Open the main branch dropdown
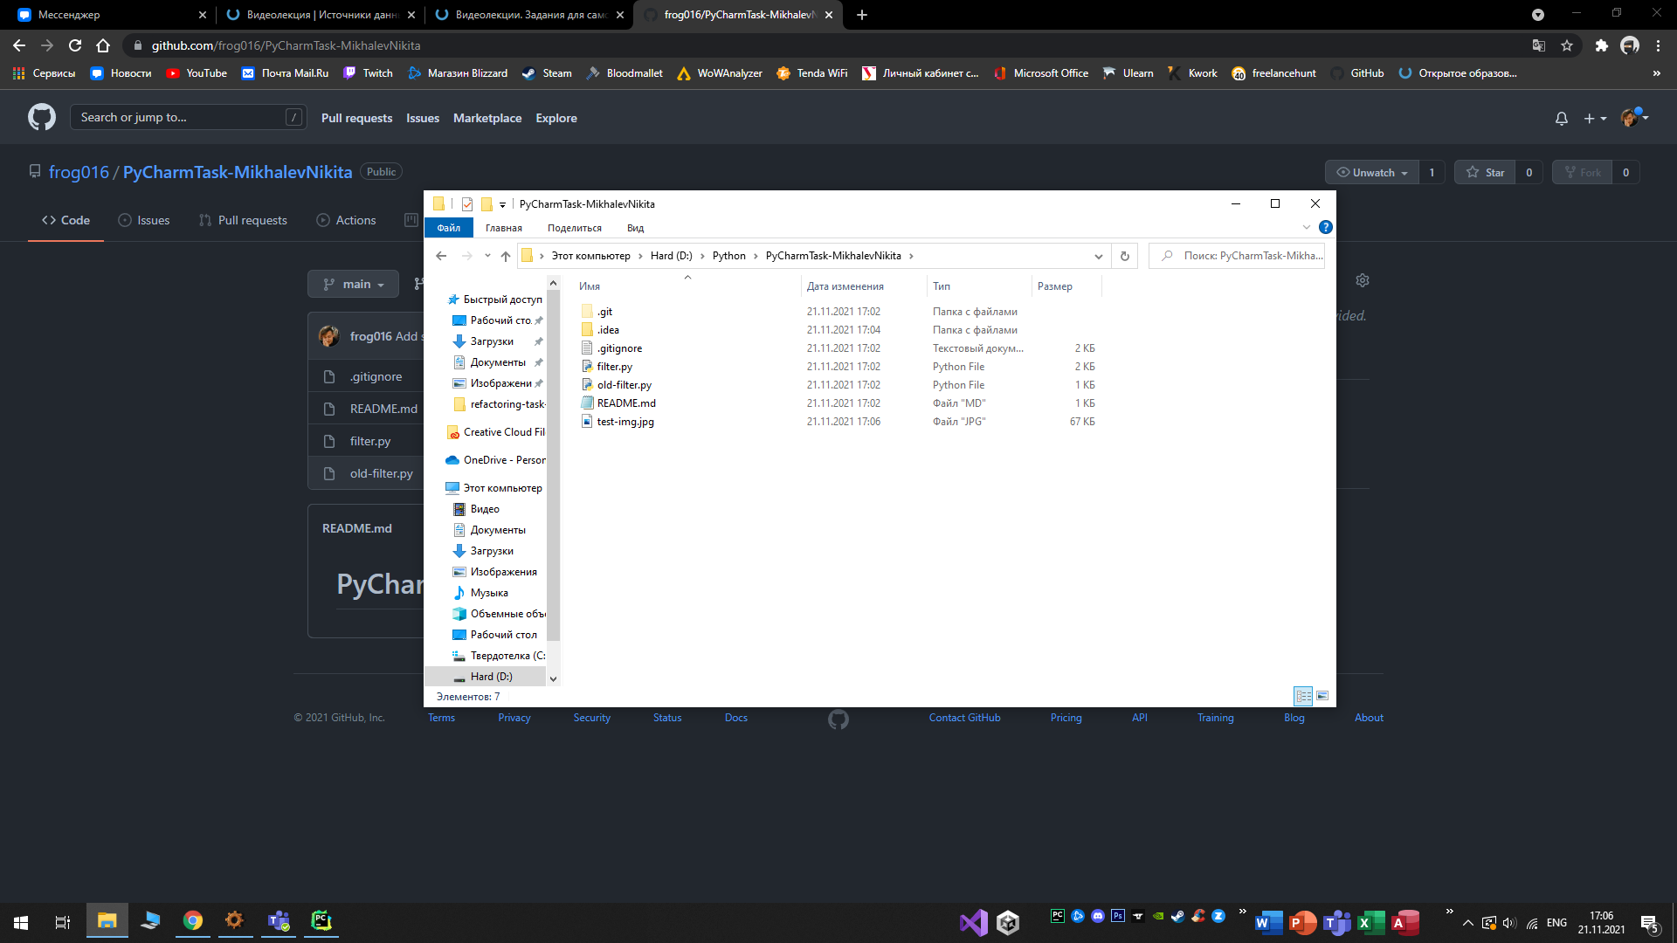 coord(353,284)
